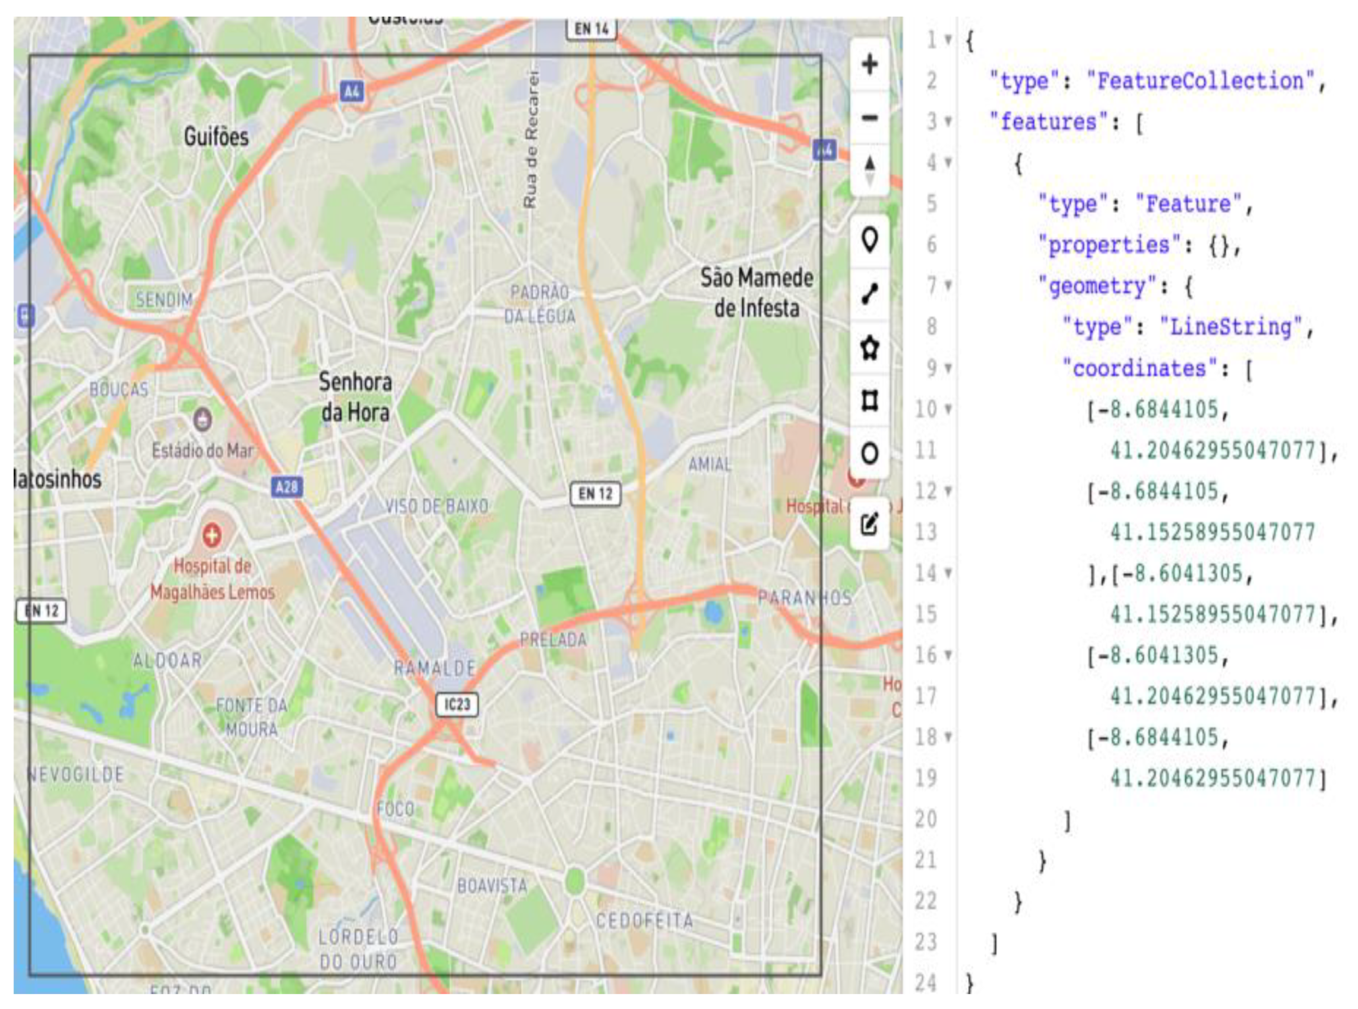Reset map bearing with compass button
Viewport: 1358px width, 1009px height.
click(869, 170)
